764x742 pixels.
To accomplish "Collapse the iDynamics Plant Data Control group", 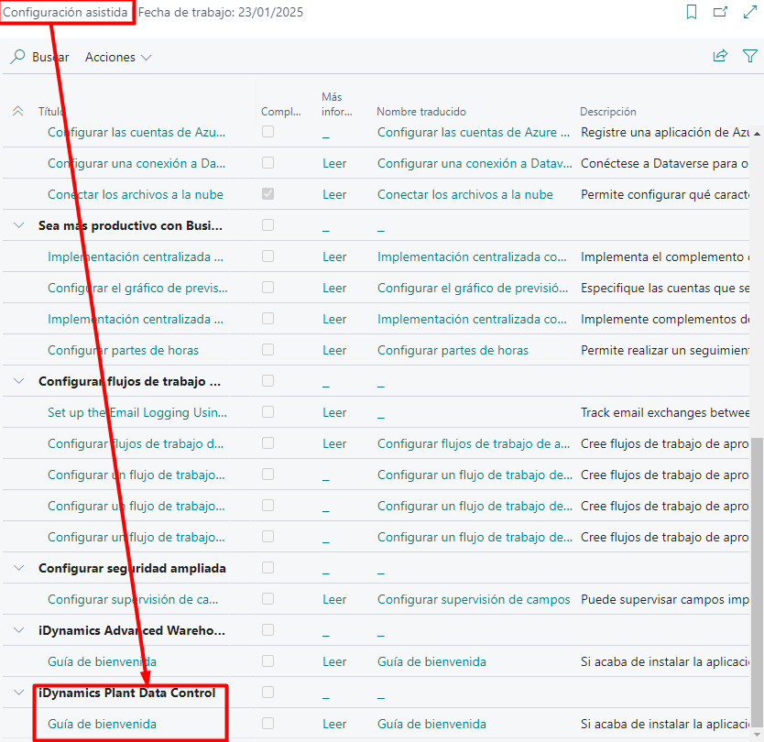I will pos(18,693).
